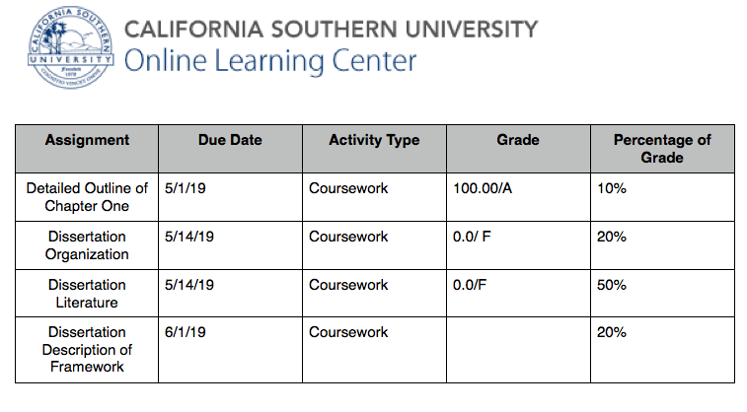Viewport: 747px width, 412px height.
Task: Click the Online Learning Center heading
Action: coord(270,61)
